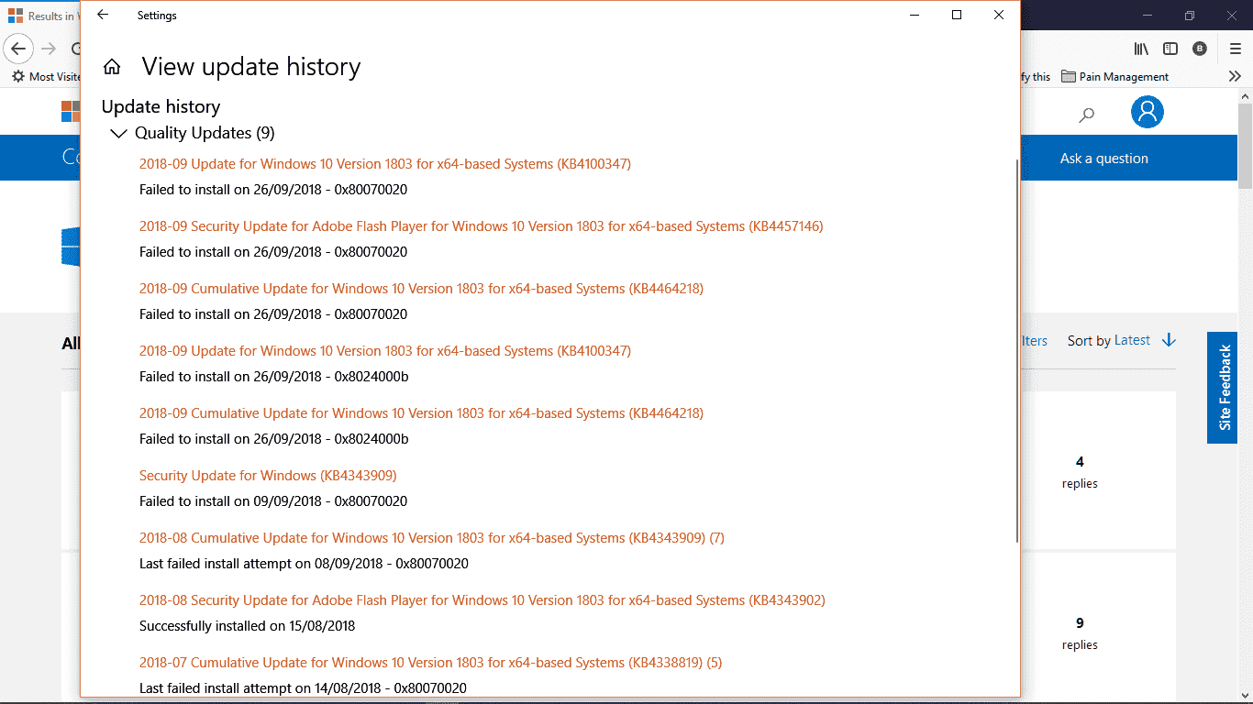Viewport: 1253px width, 704px height.
Task: Open the KB4343902 Adobe Flash Player update link
Action: point(482,600)
